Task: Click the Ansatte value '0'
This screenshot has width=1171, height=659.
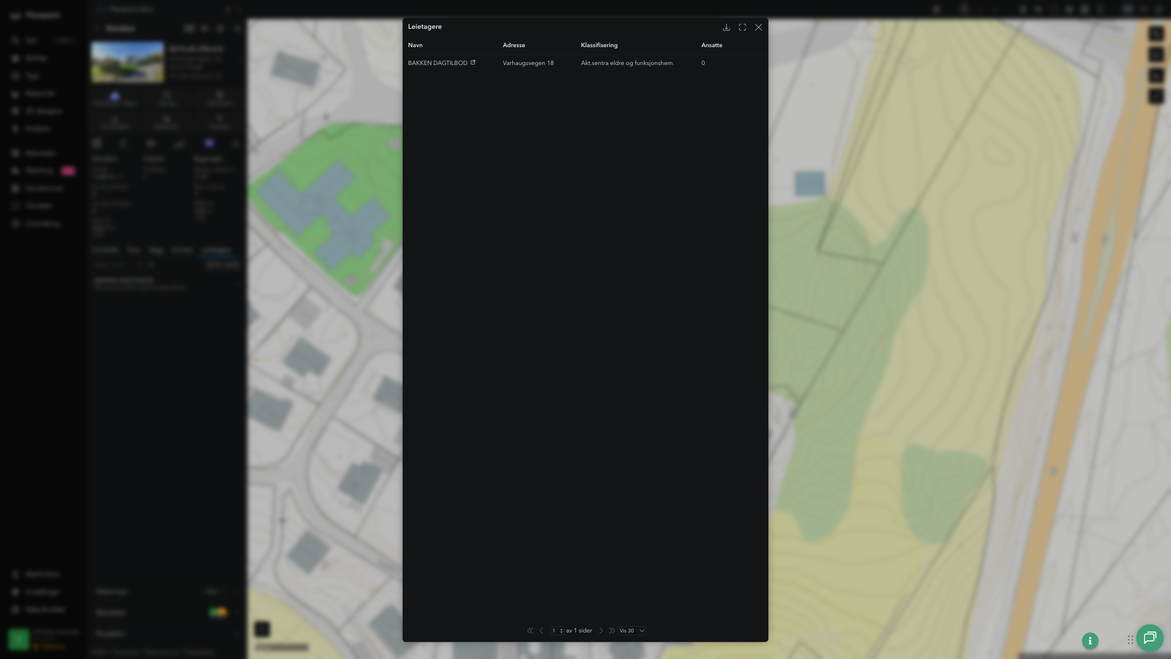Action: [x=703, y=63]
